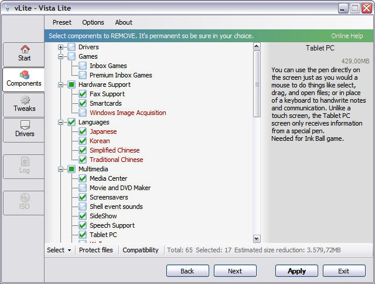
Task: Select the Movie and DVD Maker label
Action: 120,188
